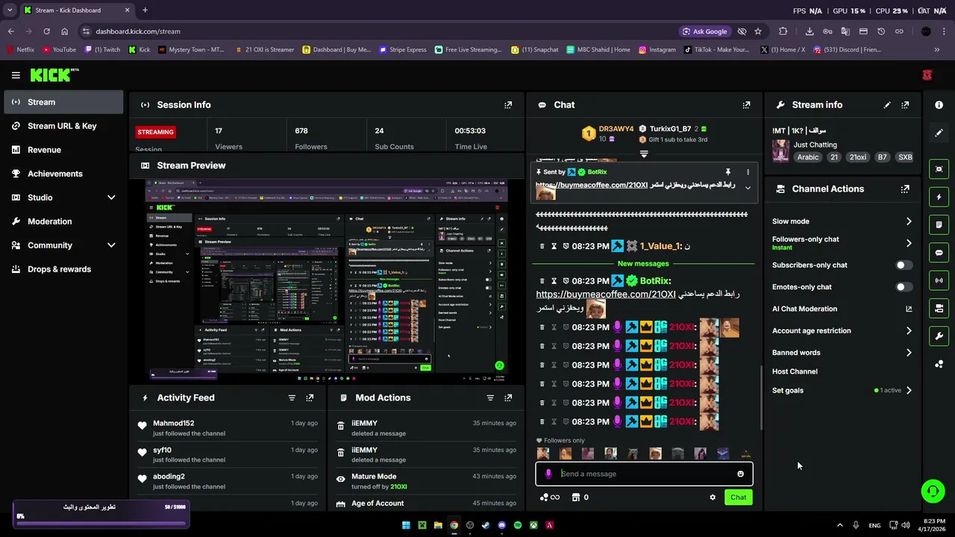Click the green Chat send button
This screenshot has height=537, width=955.
[x=738, y=497]
